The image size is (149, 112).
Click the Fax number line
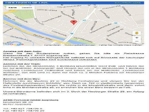coord(24,110)
